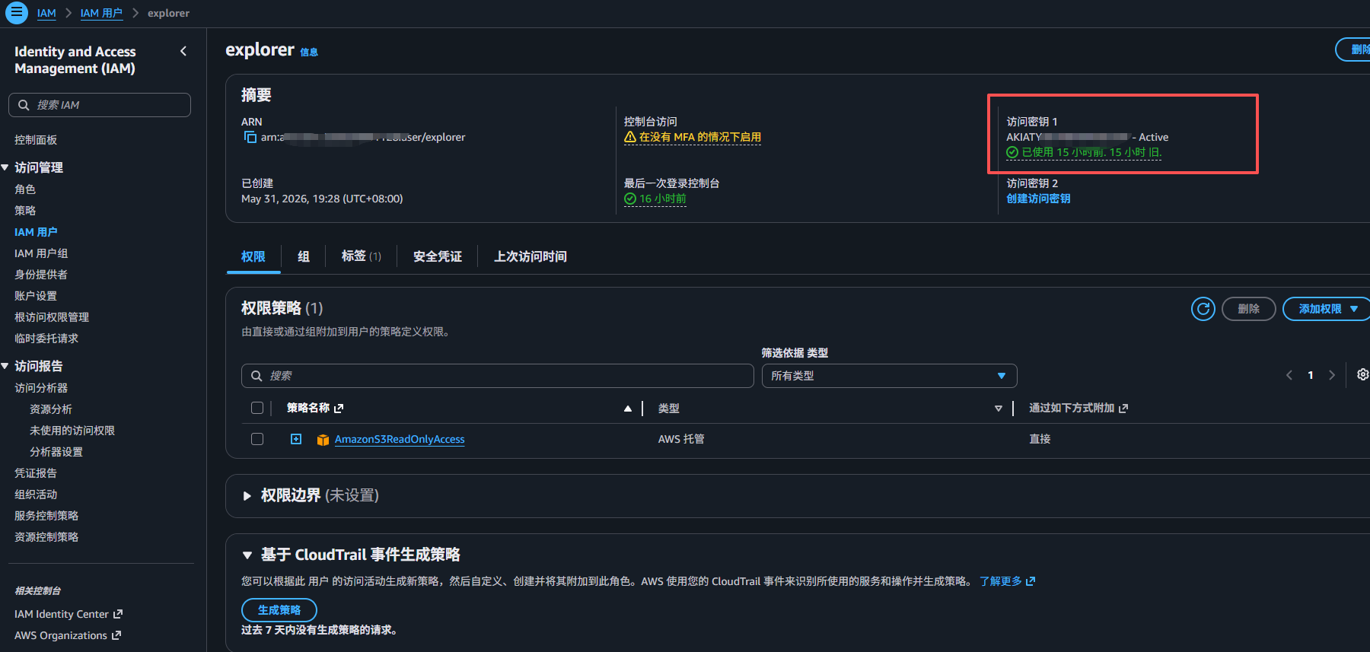Go to the previous policy page
Image resolution: width=1370 pixels, height=652 pixels.
1289,375
